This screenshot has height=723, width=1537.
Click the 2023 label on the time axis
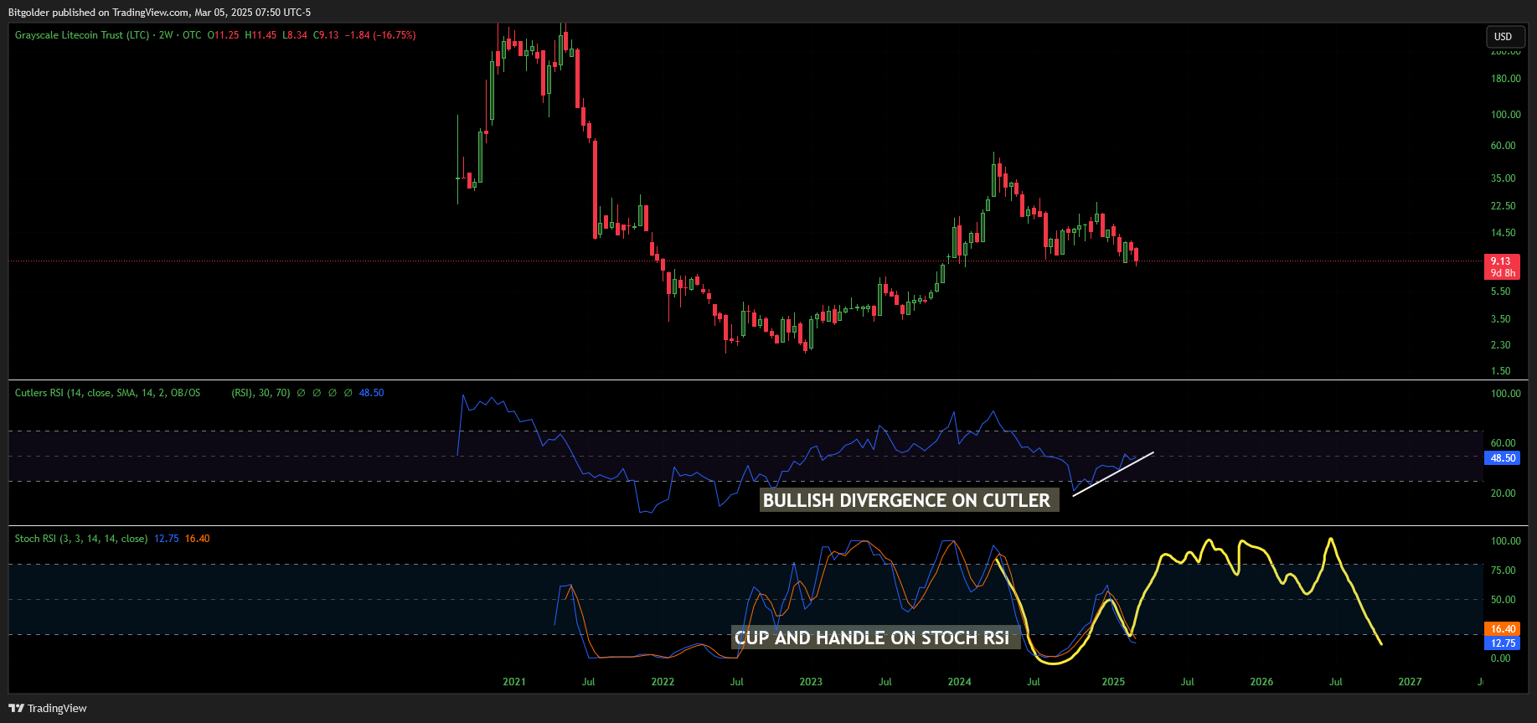(811, 682)
